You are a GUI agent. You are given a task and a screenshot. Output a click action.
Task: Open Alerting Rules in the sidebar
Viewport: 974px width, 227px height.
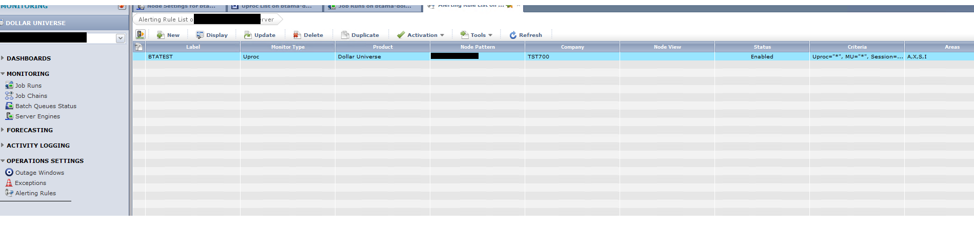point(31,193)
